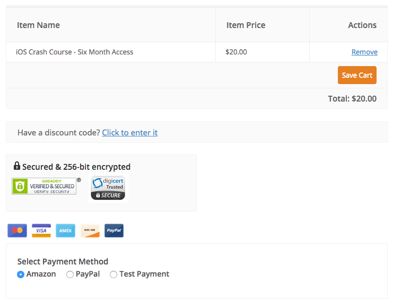
Task: Click the $20.00 item price cell
Action: coord(236,52)
